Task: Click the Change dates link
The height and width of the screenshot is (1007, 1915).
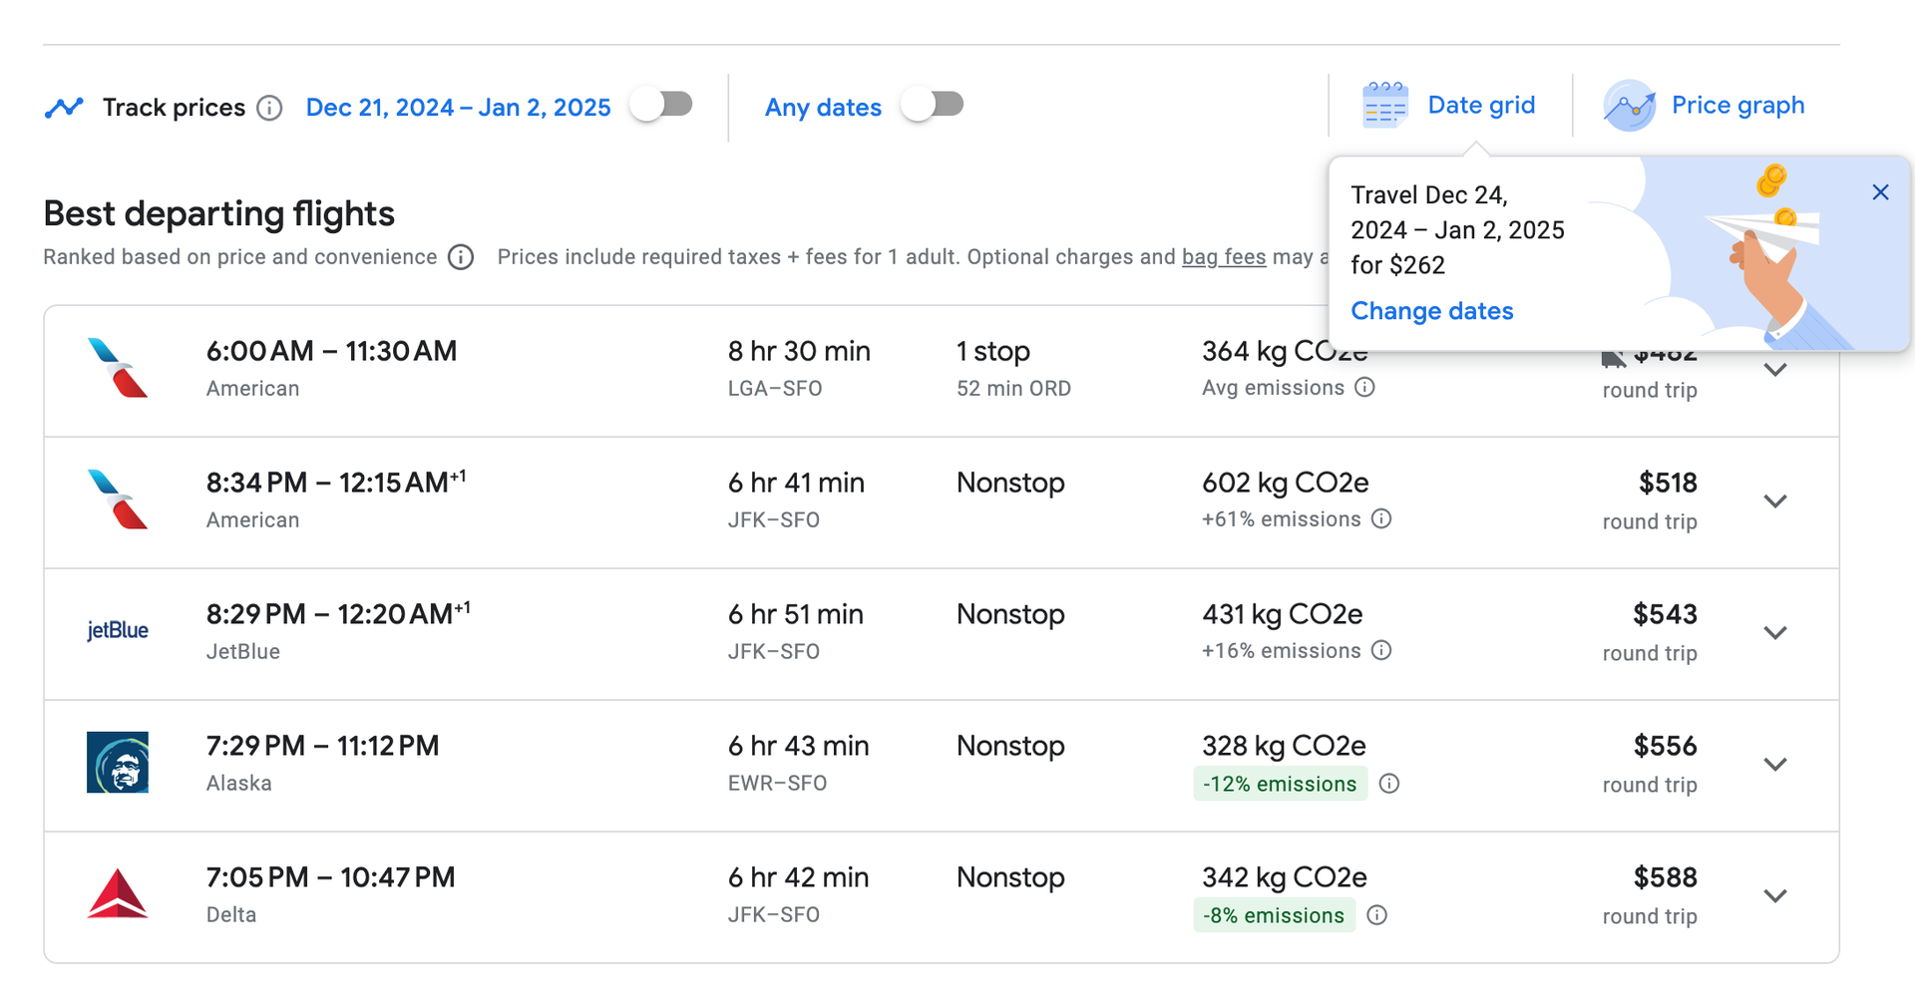Action: pyautogui.click(x=1432, y=311)
